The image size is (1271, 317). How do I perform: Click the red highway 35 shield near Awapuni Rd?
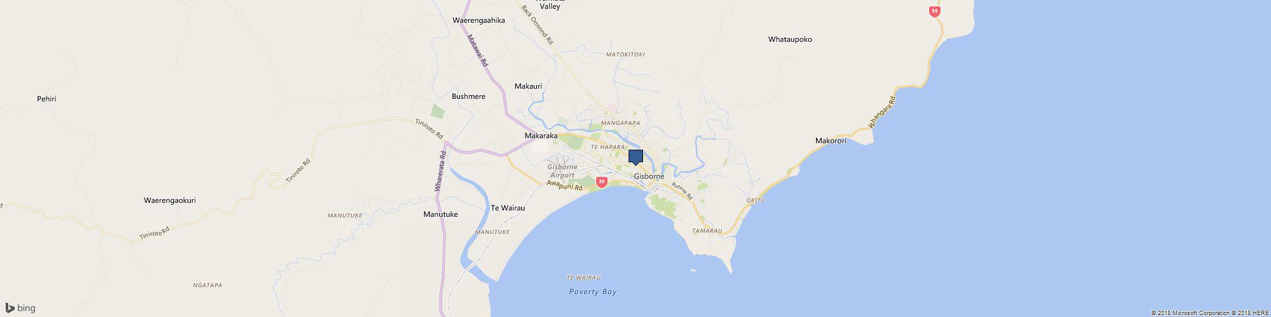(x=602, y=183)
